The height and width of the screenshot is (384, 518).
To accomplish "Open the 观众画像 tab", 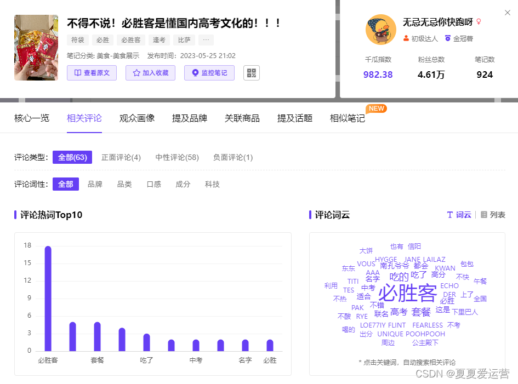I will pyautogui.click(x=137, y=118).
